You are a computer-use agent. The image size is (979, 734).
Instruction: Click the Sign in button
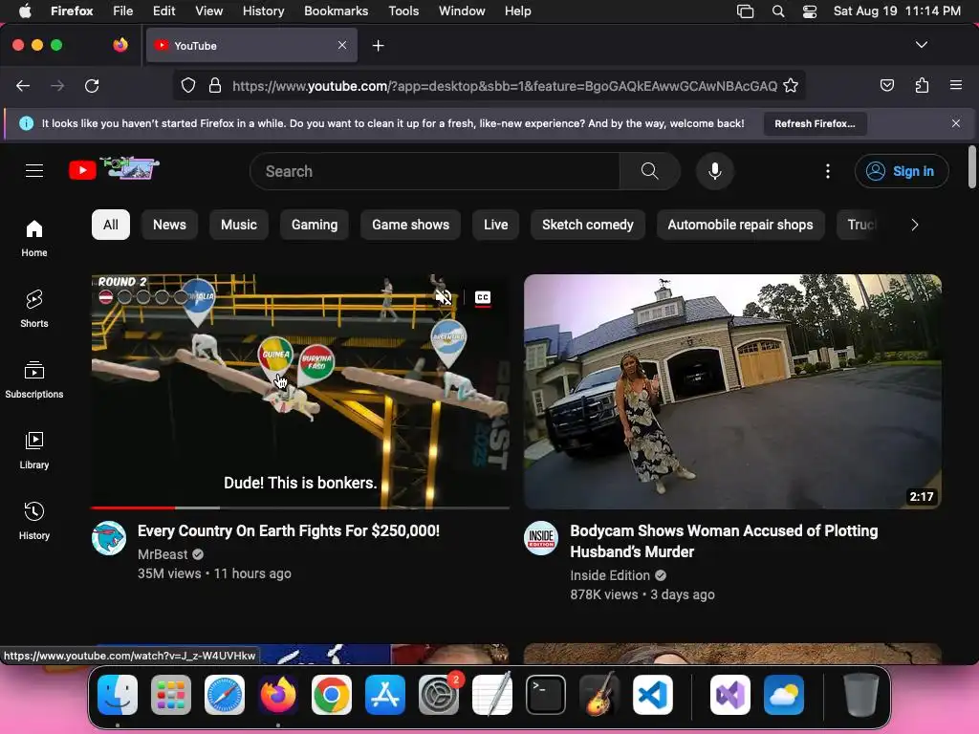pyautogui.click(x=902, y=171)
